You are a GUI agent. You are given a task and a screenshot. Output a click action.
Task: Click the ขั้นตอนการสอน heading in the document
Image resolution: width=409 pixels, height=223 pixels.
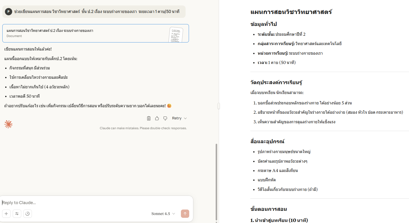[x=269, y=209]
